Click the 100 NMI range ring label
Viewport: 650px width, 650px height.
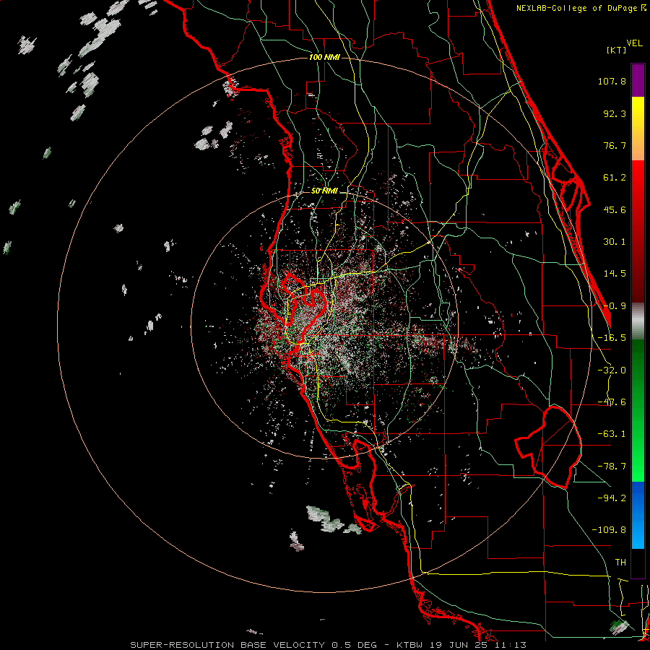(x=324, y=57)
